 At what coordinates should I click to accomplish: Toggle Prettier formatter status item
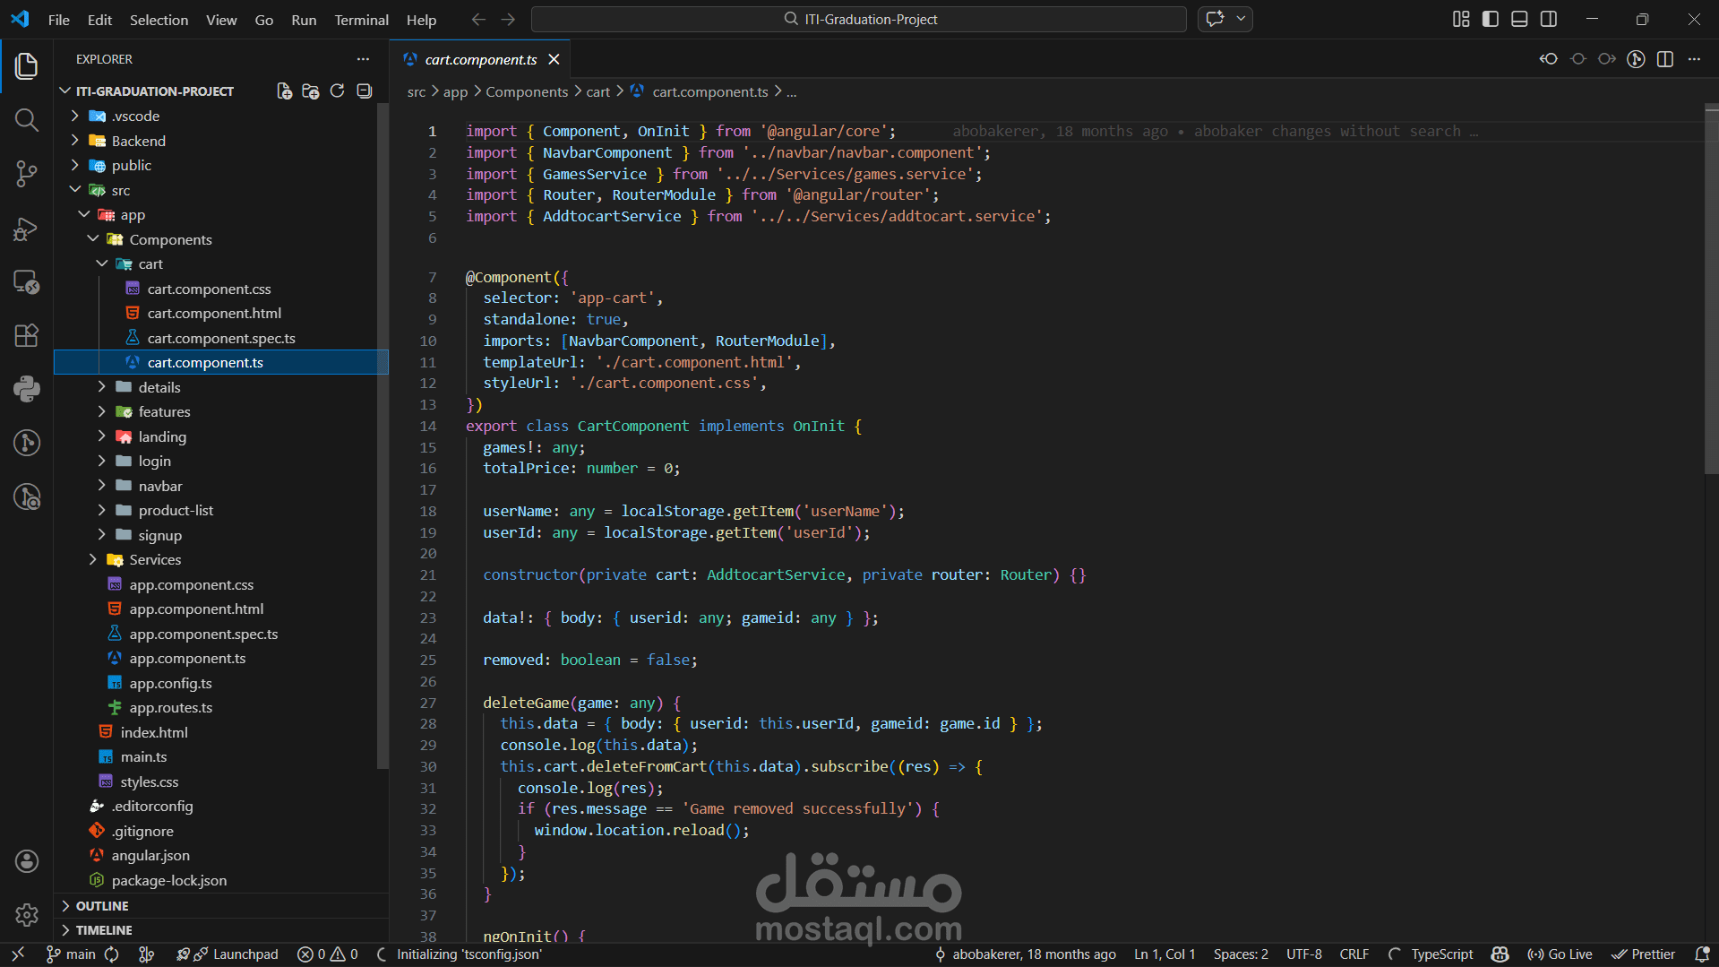pos(1643,954)
